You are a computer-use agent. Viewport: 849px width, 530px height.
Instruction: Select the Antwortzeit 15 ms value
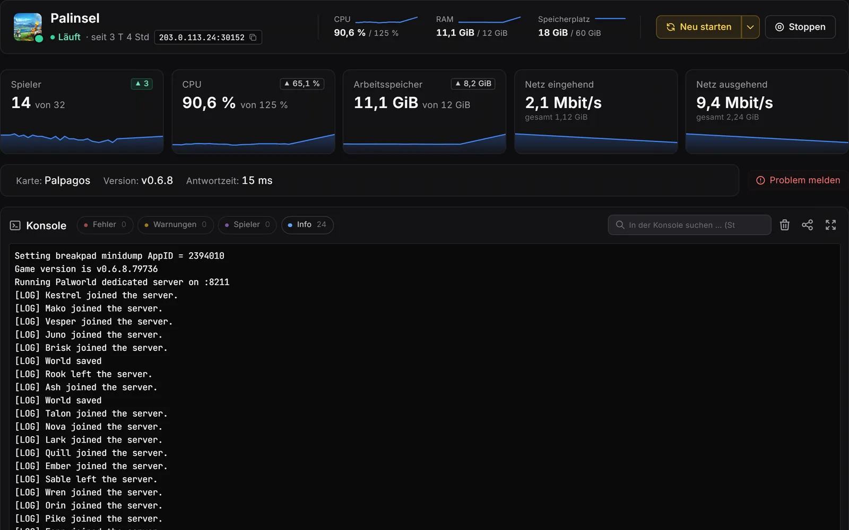pos(257,180)
